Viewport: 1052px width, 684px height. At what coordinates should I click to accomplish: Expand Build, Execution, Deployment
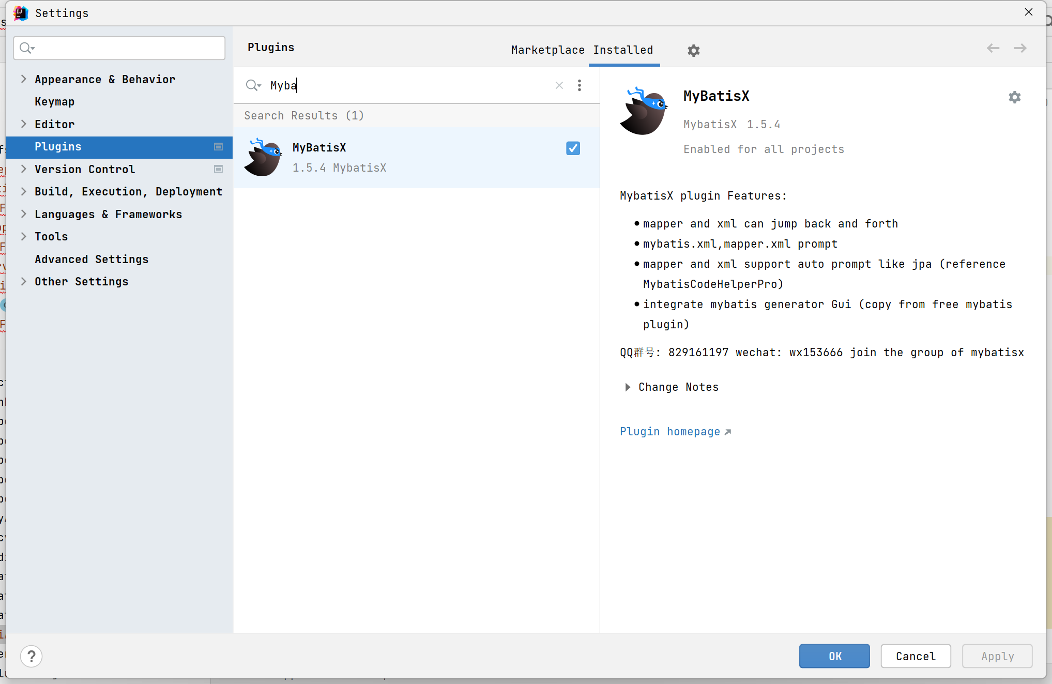pos(23,191)
